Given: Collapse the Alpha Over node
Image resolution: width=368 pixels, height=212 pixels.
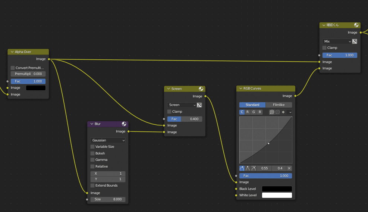Looking at the screenshot, I should click(12, 52).
